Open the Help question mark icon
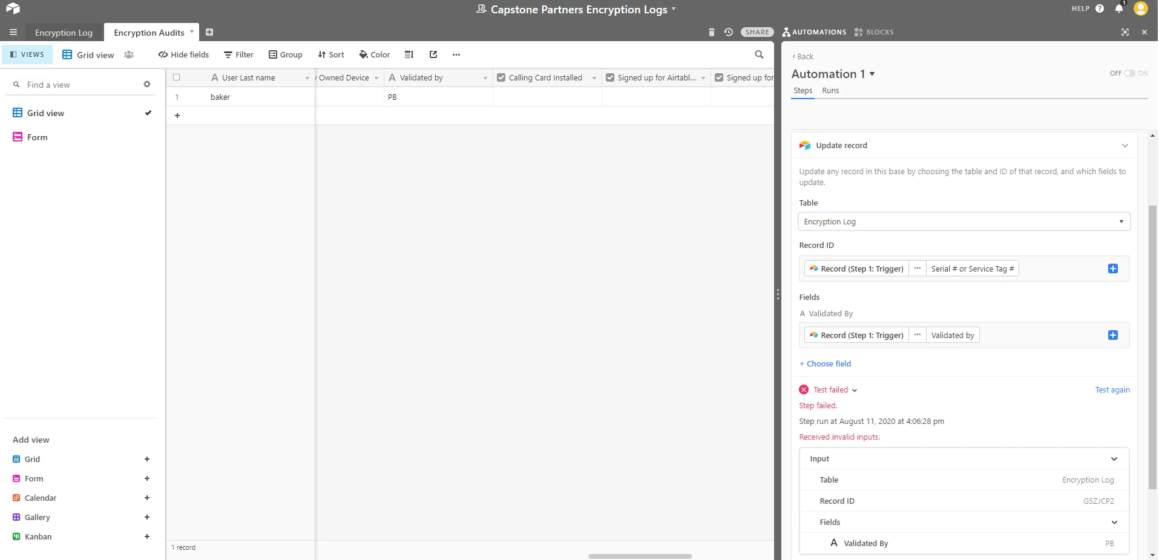Viewport: 1159px width, 560px height. coord(1100,8)
